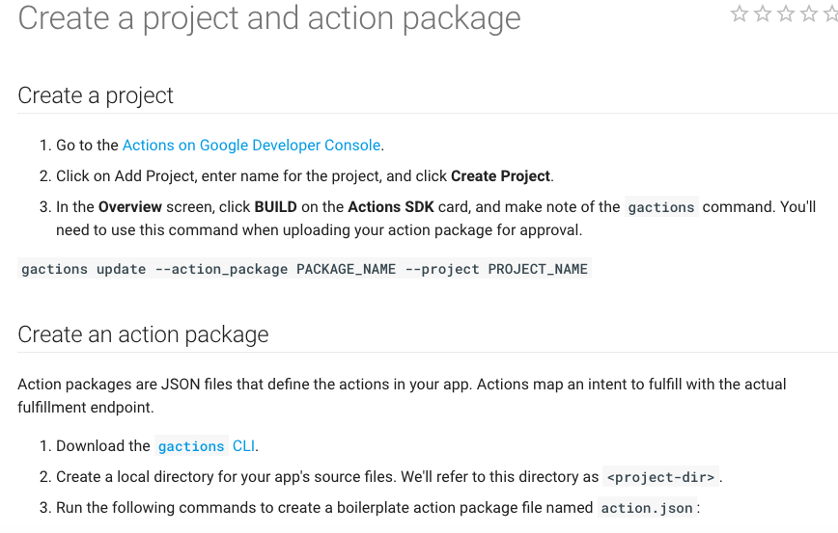Click PACKAGE_NAME in the gactions update command
838x533 pixels.
(x=346, y=269)
